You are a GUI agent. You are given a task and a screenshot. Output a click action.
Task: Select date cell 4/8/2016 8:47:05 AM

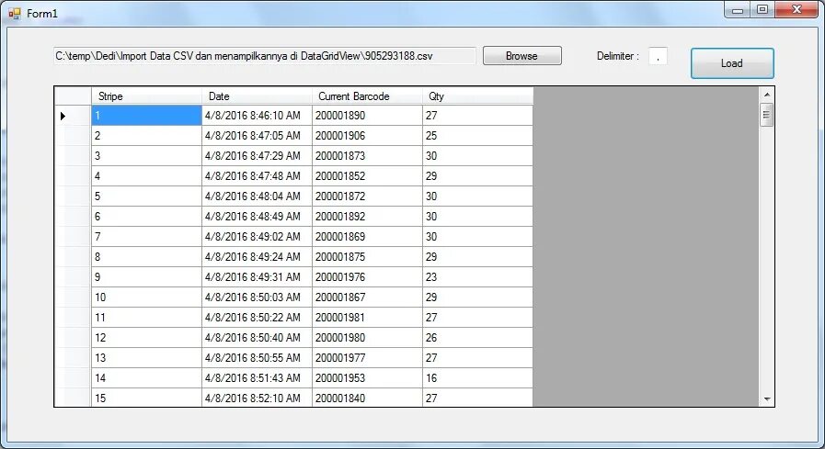click(257, 136)
